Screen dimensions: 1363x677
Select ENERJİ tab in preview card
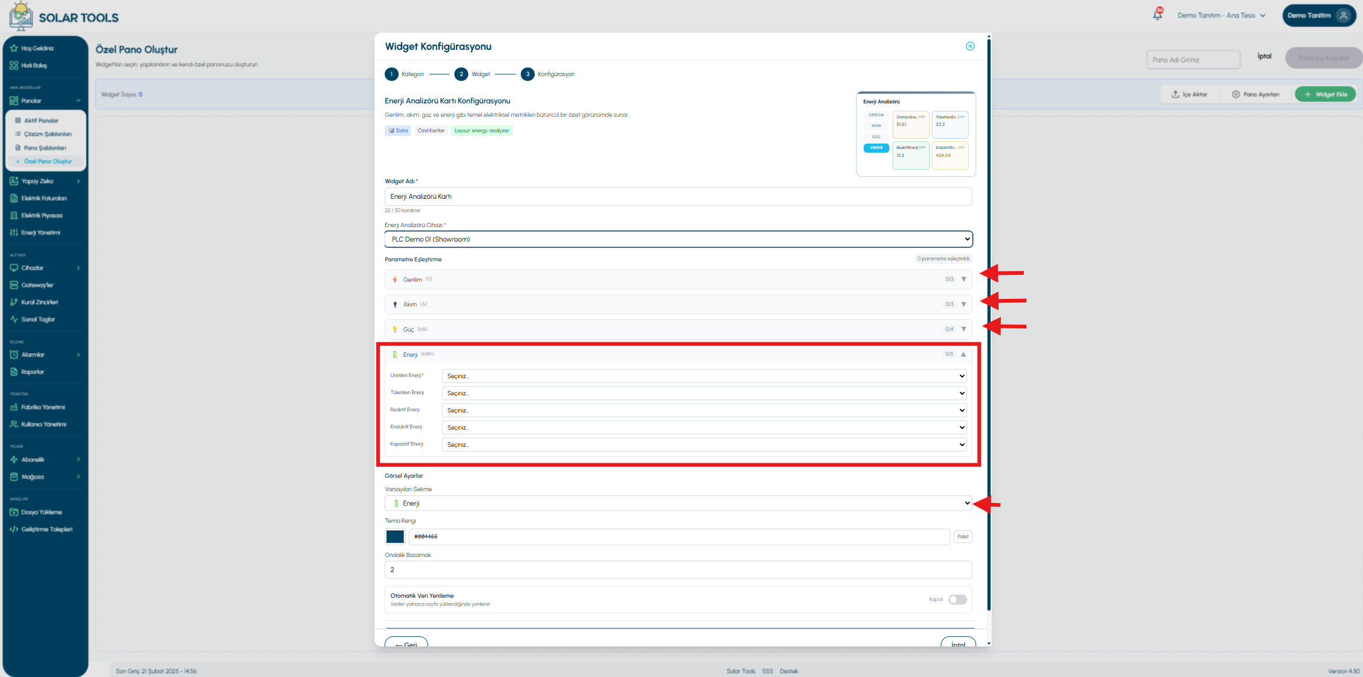(876, 148)
